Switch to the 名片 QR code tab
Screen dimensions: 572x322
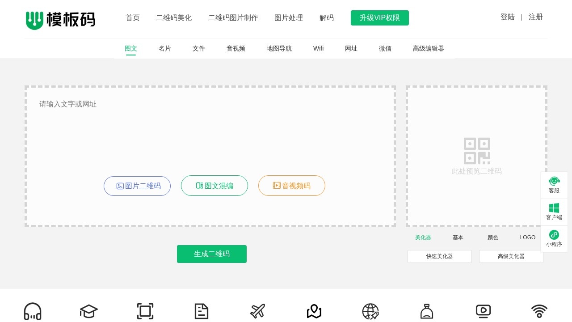pos(165,48)
